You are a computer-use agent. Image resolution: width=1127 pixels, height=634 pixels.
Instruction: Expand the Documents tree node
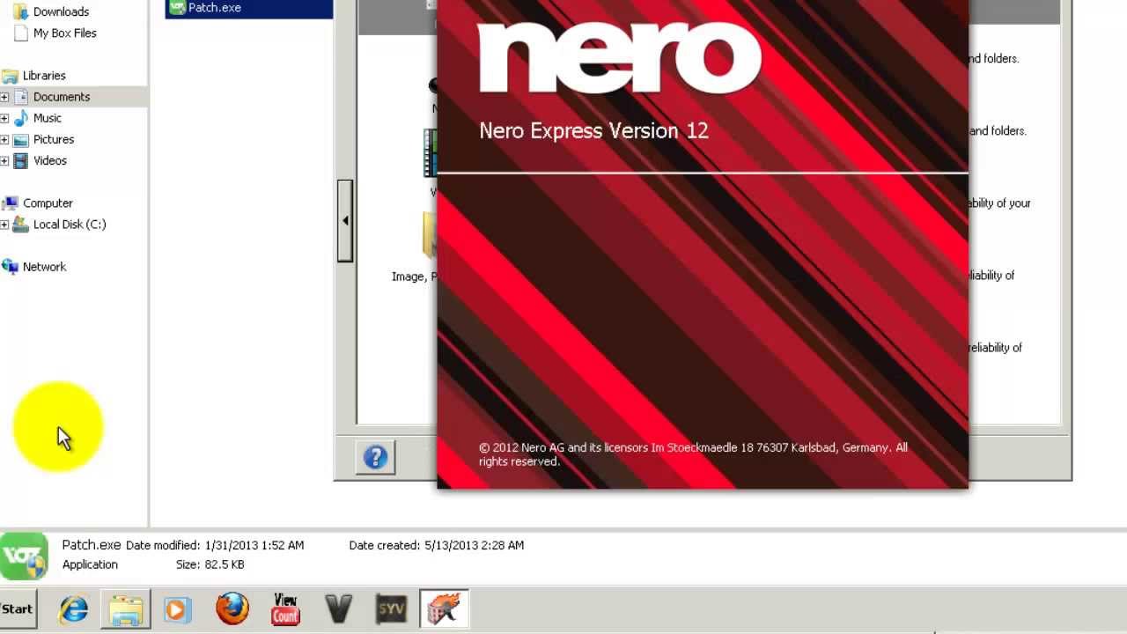(4, 97)
